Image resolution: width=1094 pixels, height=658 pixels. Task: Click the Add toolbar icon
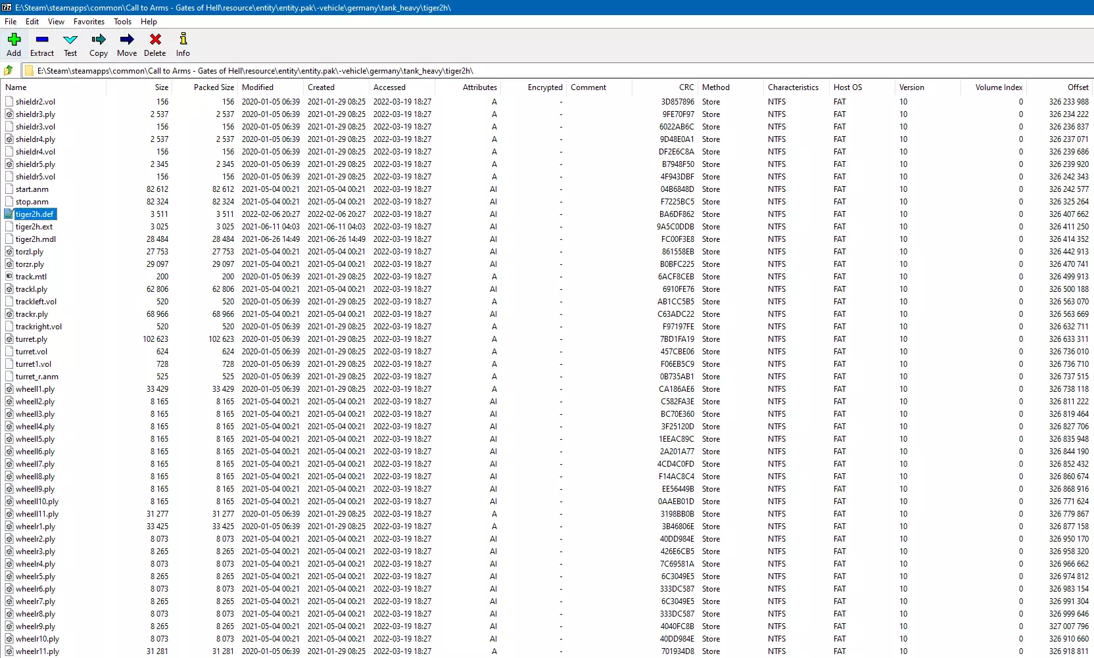click(14, 39)
